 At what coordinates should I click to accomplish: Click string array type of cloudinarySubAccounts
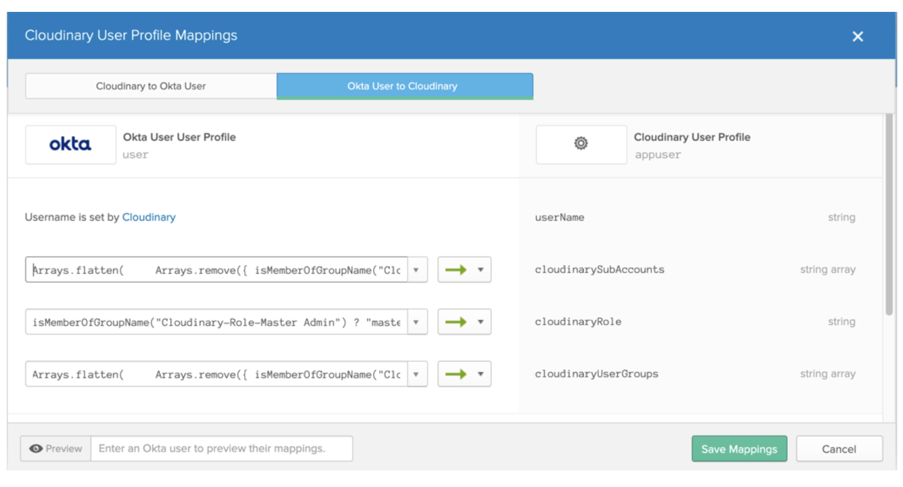[828, 270]
